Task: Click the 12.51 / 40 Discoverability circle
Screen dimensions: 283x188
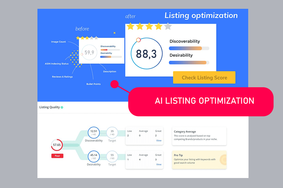Action: pos(94,133)
